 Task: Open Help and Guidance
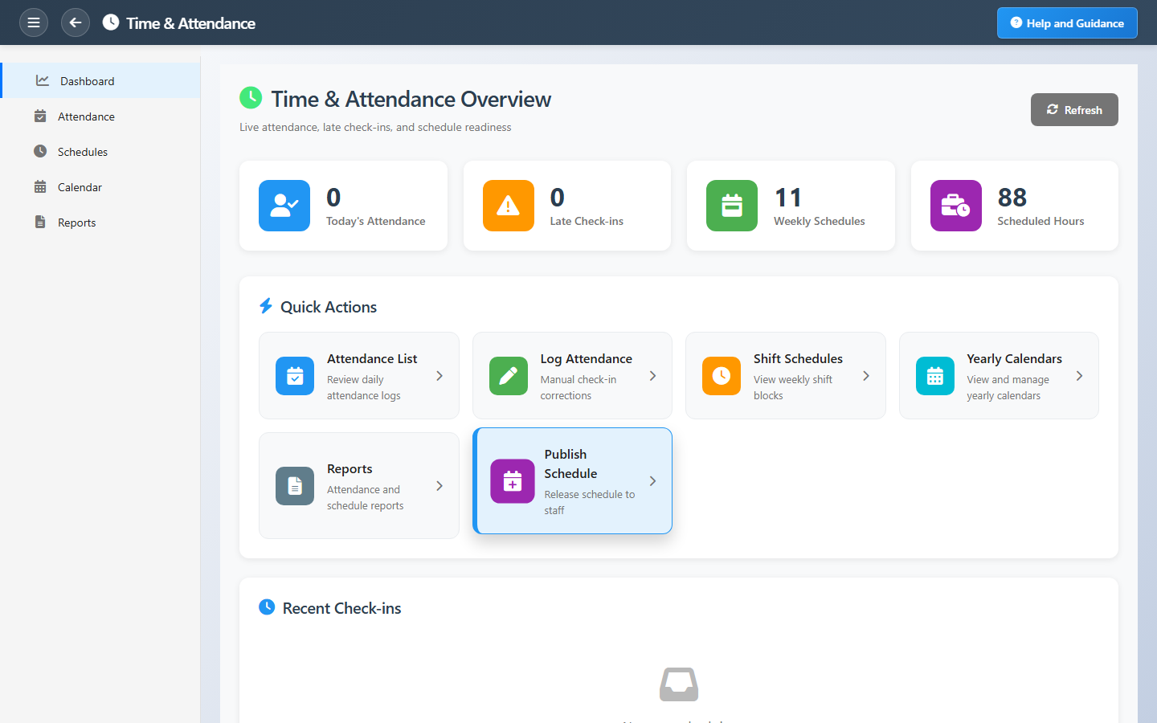pos(1066,23)
